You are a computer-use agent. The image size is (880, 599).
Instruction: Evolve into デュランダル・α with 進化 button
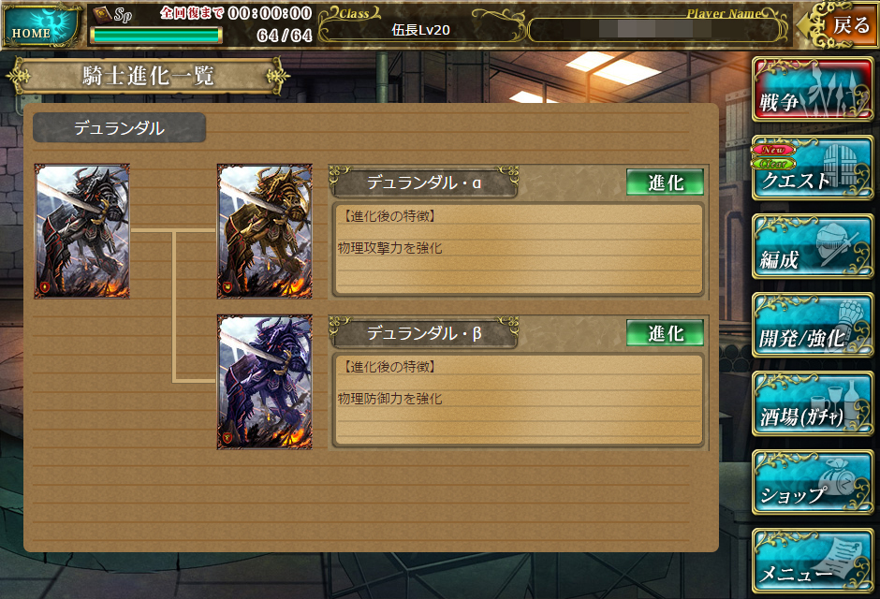pos(665,183)
